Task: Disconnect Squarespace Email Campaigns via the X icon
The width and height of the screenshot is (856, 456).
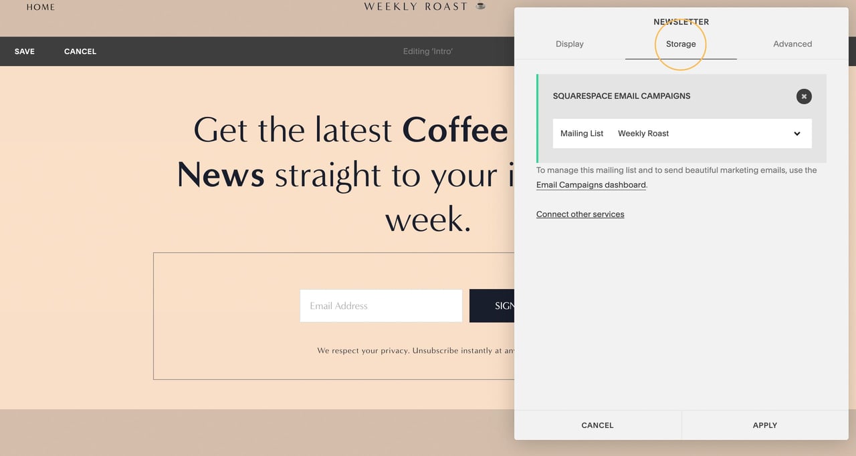Action: (x=803, y=96)
